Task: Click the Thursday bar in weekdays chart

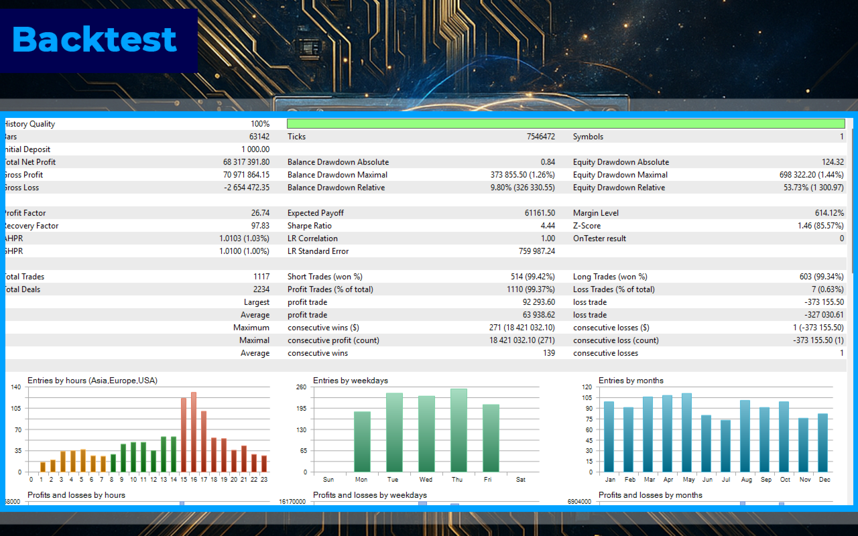Action: [458, 430]
